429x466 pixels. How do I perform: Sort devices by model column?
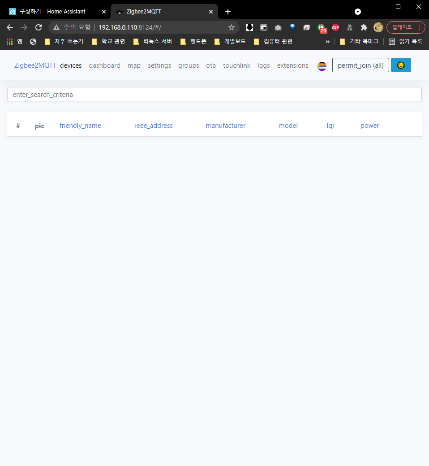click(288, 126)
